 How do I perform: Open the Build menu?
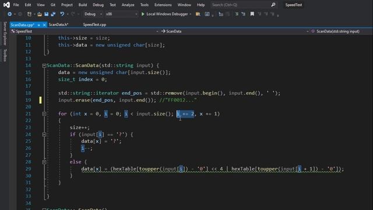coord(83,5)
